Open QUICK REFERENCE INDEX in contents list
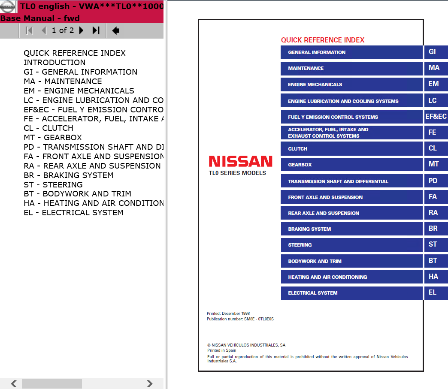 pyautogui.click(x=75, y=53)
